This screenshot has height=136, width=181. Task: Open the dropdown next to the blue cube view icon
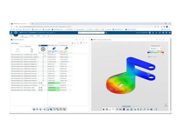[x=153, y=109]
